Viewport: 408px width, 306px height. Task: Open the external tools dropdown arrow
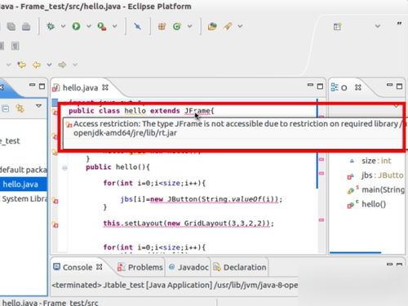[x=115, y=26]
